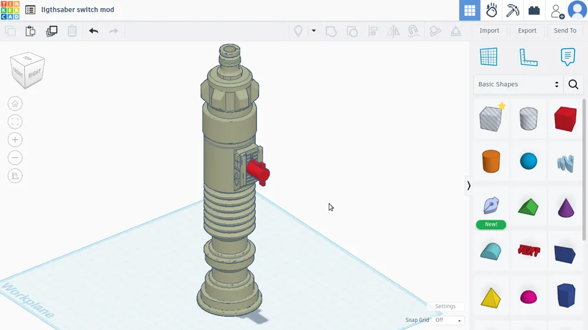The height and width of the screenshot is (330, 588).
Task: Click the project title ligthsaber switch mod
Action: tap(78, 10)
